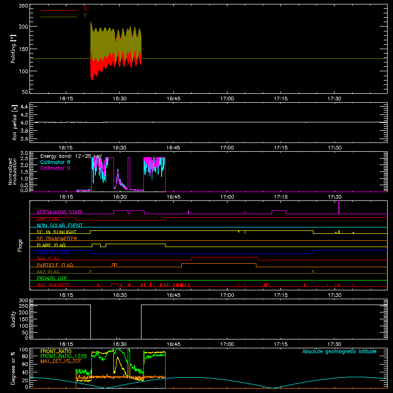Click the FRONTS_OFF flag label
The width and height of the screenshot is (393, 393).
tap(52, 278)
